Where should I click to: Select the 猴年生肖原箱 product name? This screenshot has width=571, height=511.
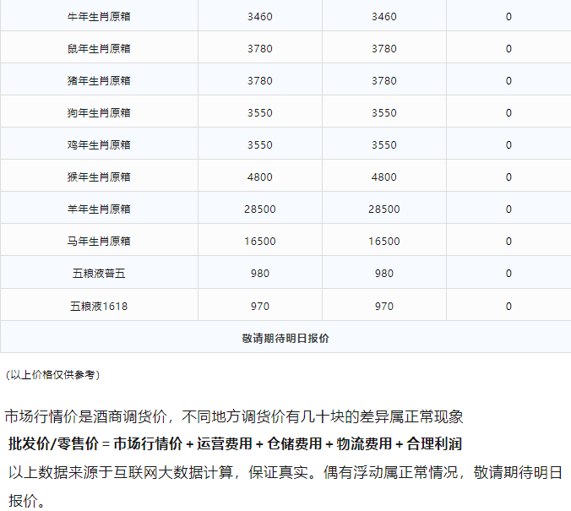coord(99,177)
